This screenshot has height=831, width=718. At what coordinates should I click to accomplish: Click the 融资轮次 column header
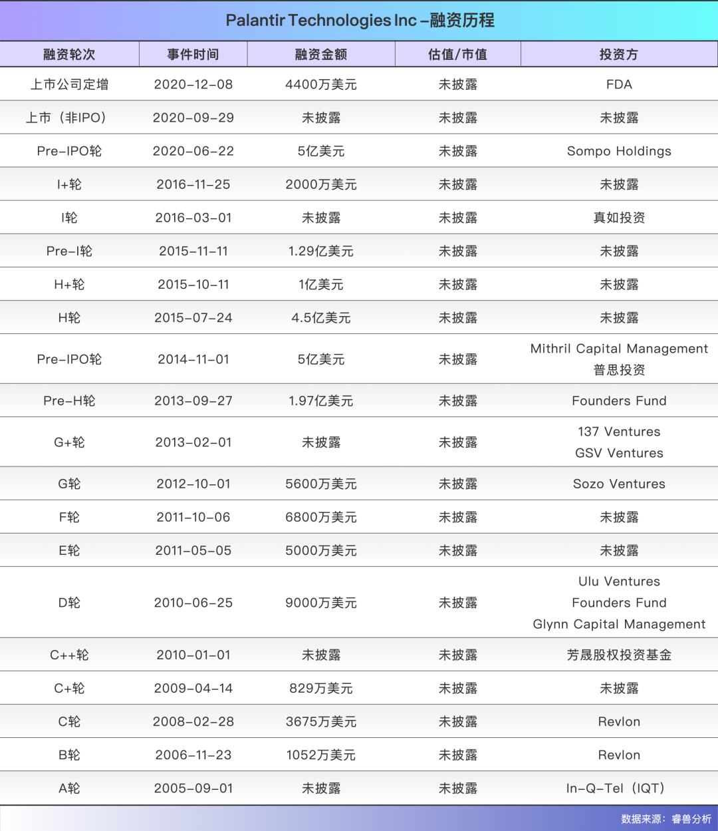(69, 55)
